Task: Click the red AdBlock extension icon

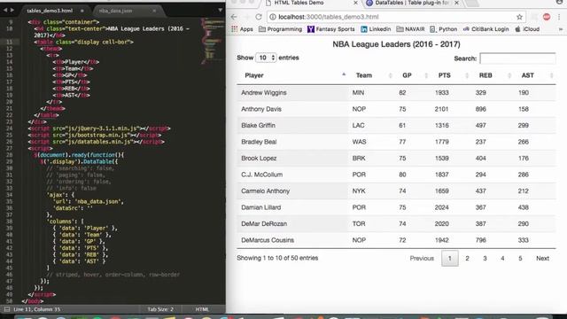Action: (547, 17)
